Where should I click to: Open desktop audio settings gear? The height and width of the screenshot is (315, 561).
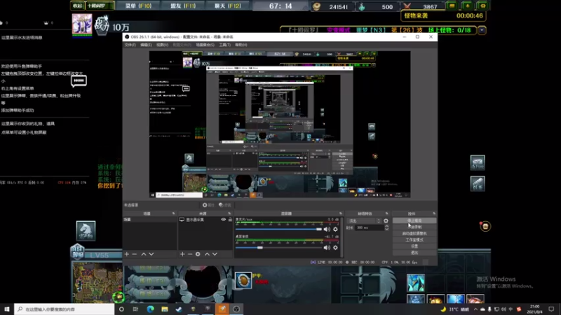[x=335, y=248]
